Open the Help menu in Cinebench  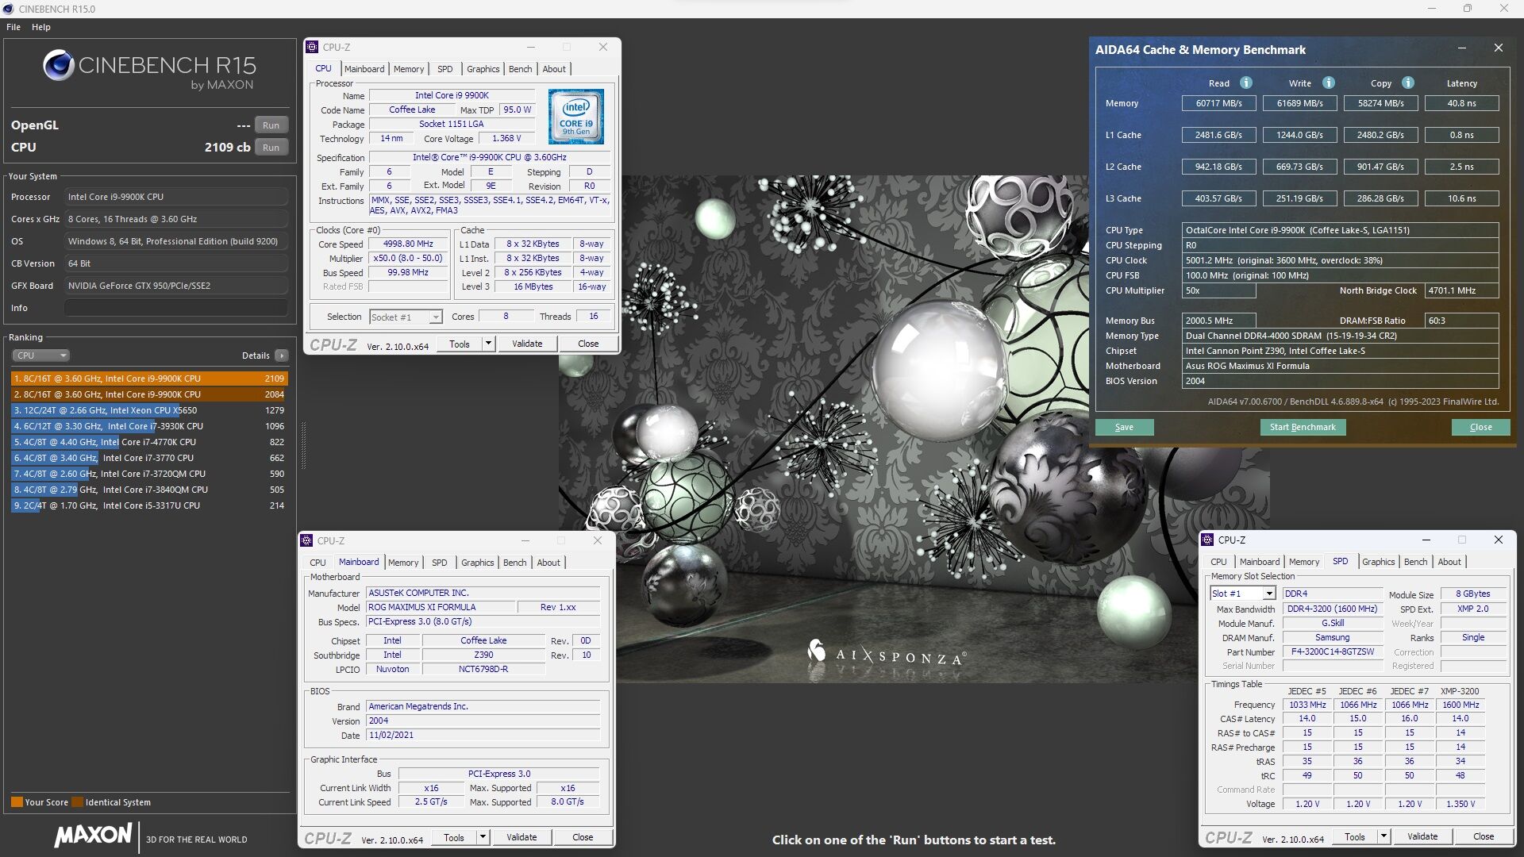[41, 27]
